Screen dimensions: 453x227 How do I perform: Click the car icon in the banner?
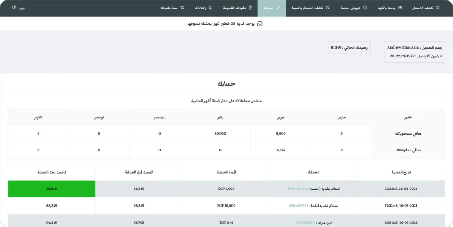(x=260, y=23)
